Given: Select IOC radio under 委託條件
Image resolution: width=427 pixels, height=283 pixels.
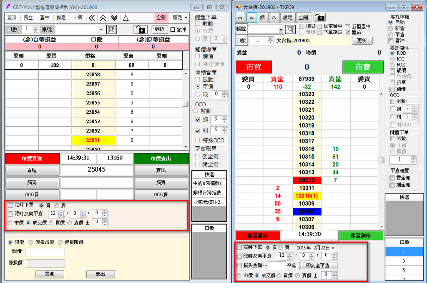Looking at the screenshot, I should pyautogui.click(x=392, y=59).
